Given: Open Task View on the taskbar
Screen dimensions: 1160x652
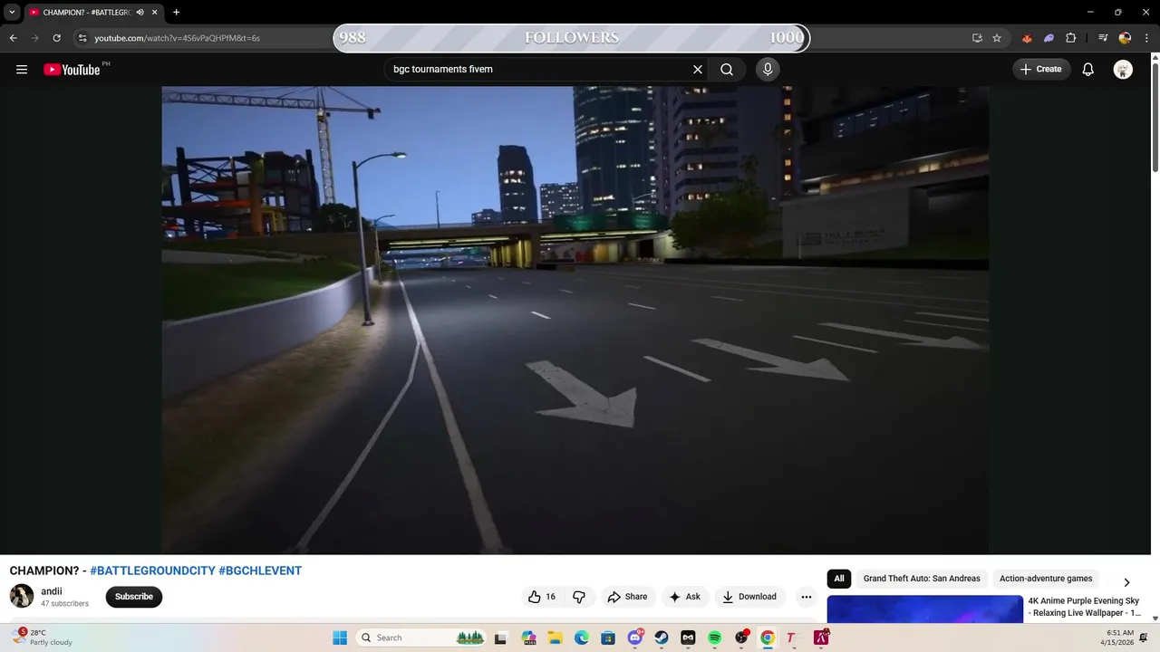Looking at the screenshot, I should click(x=500, y=638).
